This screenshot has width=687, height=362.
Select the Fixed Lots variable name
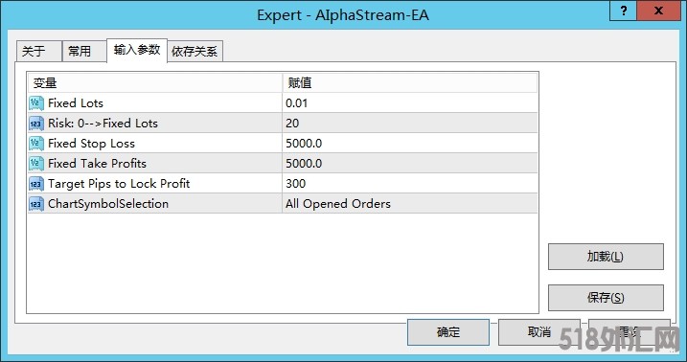(x=76, y=103)
